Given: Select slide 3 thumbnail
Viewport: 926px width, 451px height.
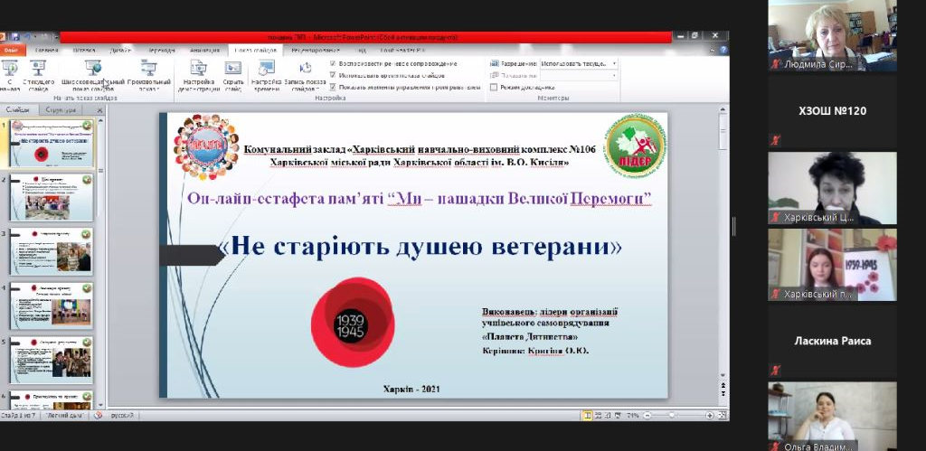Looking at the screenshot, I should pos(51,251).
